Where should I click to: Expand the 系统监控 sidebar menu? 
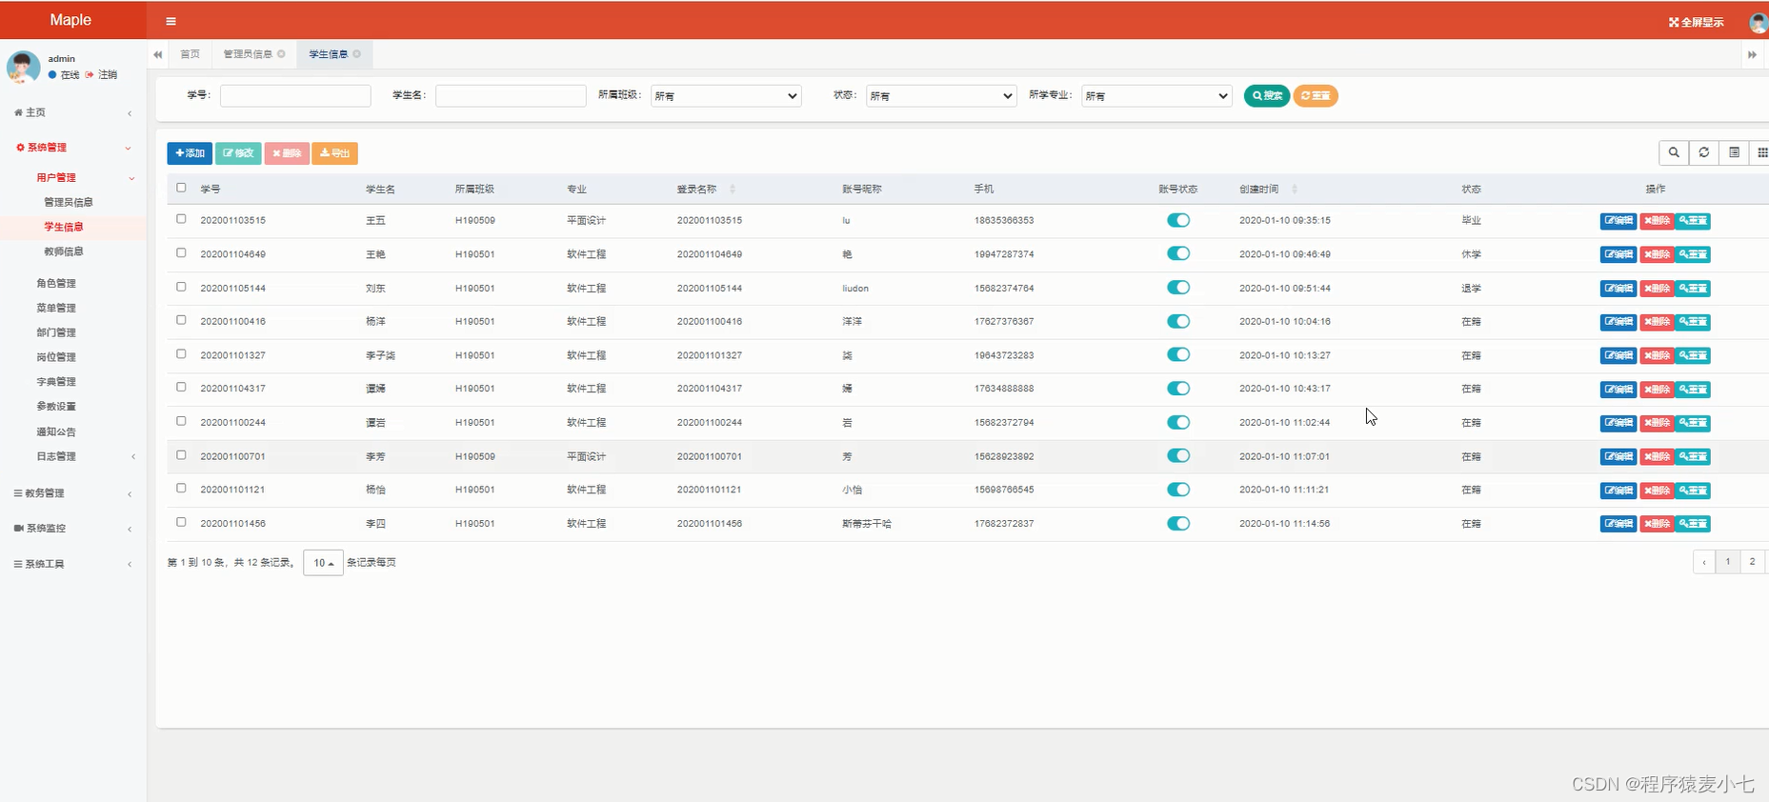coord(73,529)
